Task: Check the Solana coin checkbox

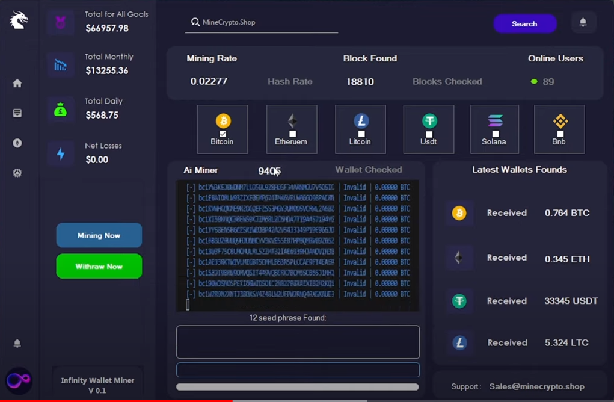Action: 496,134
